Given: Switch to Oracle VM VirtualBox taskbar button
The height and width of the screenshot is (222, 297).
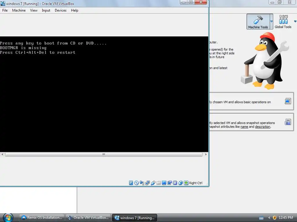Looking at the screenshot, I should (x=88, y=218).
